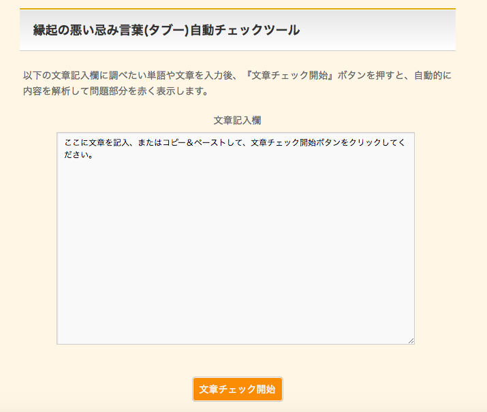Click the description line starting with 以下の文章記入欄
The image size is (487, 412).
pyautogui.click(x=236, y=76)
